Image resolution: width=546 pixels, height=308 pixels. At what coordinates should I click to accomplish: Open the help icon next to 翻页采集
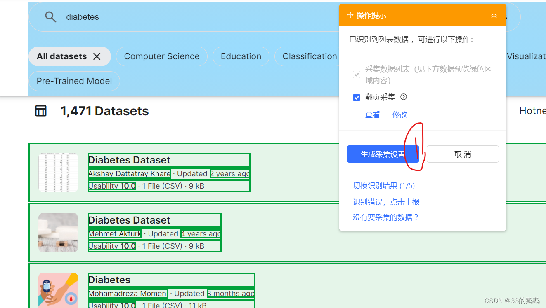pyautogui.click(x=404, y=97)
